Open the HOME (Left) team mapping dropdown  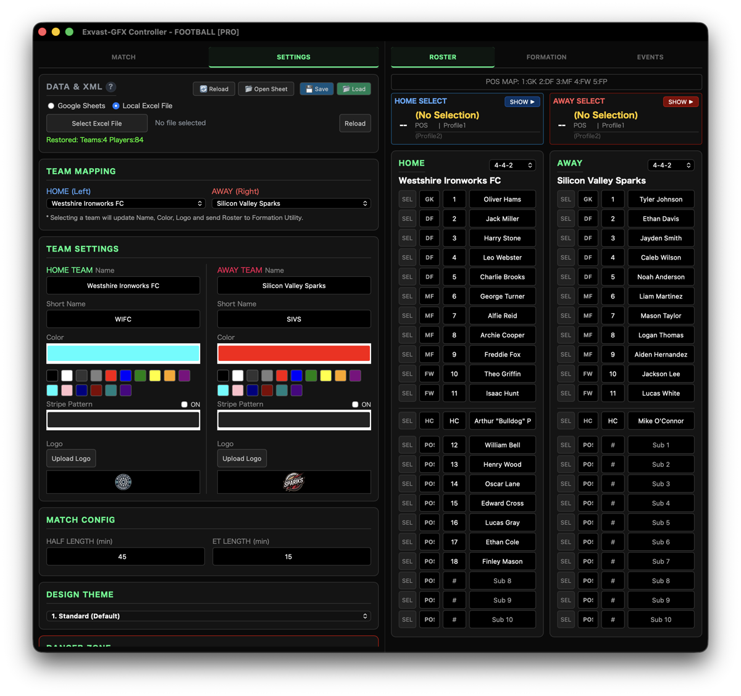point(126,203)
